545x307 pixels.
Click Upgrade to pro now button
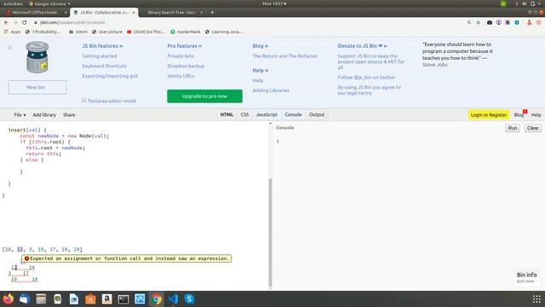click(204, 96)
